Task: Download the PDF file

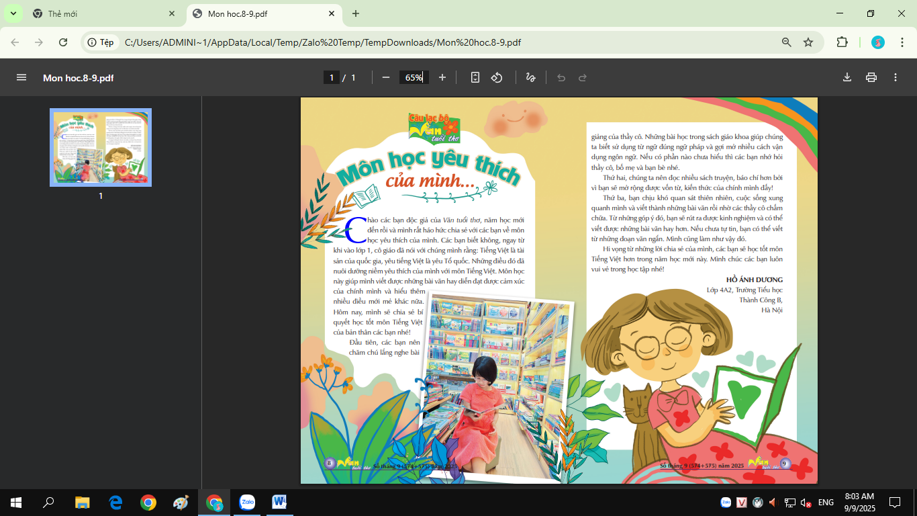Action: coord(847,77)
